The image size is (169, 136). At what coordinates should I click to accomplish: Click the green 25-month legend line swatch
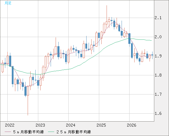(51, 132)
